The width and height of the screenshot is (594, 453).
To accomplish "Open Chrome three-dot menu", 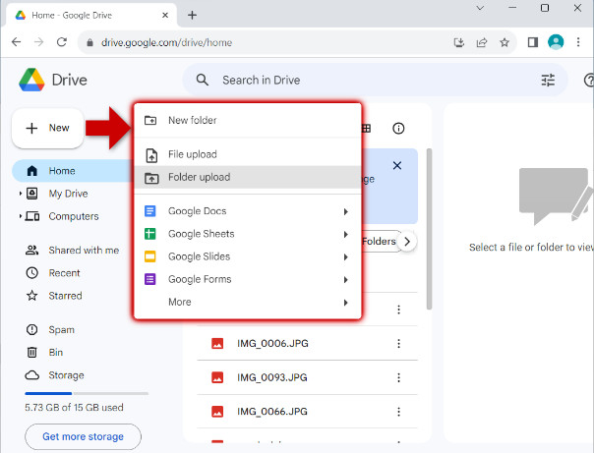I will click(578, 42).
